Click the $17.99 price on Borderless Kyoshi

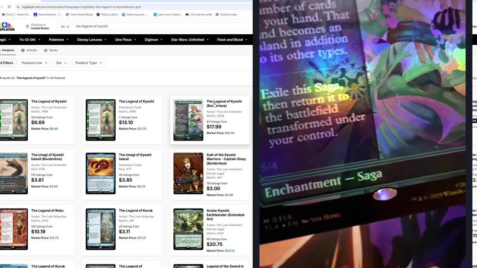pos(214,127)
